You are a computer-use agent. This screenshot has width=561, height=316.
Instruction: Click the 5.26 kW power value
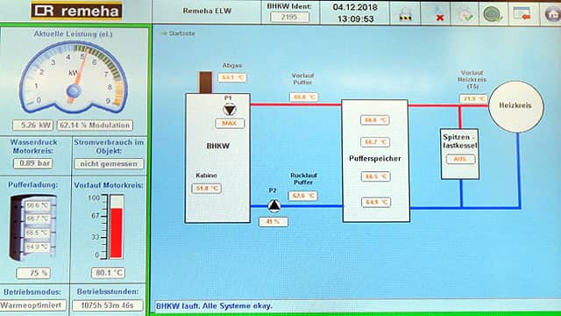click(33, 126)
